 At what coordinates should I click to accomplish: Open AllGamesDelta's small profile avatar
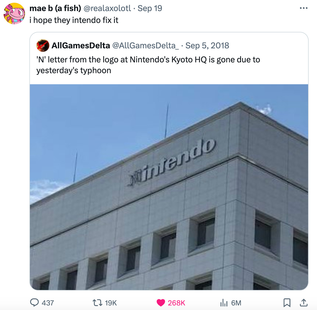pyautogui.click(x=43, y=45)
